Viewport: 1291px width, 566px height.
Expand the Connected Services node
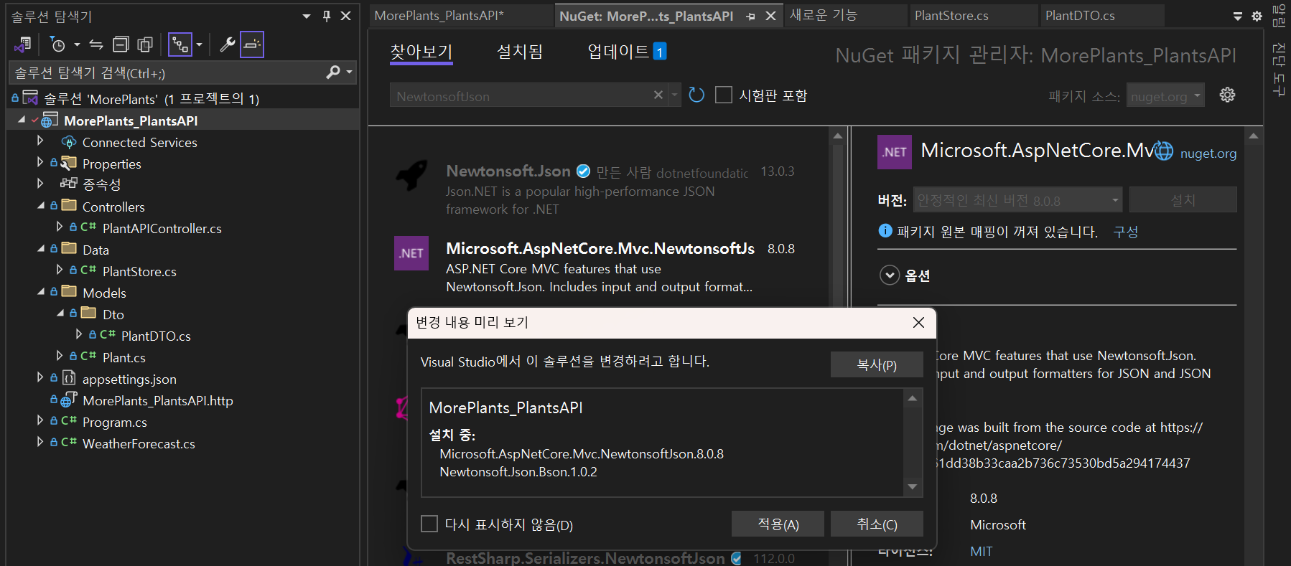tap(40, 141)
